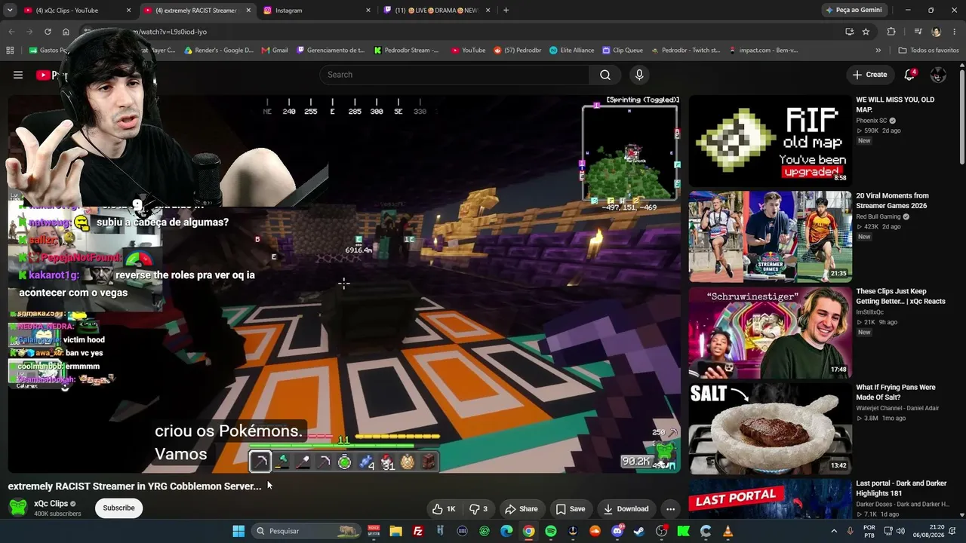Click the Download button
The height and width of the screenshot is (543, 966).
pos(626,509)
